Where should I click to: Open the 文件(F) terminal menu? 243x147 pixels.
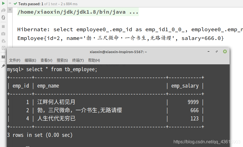point(15,60)
